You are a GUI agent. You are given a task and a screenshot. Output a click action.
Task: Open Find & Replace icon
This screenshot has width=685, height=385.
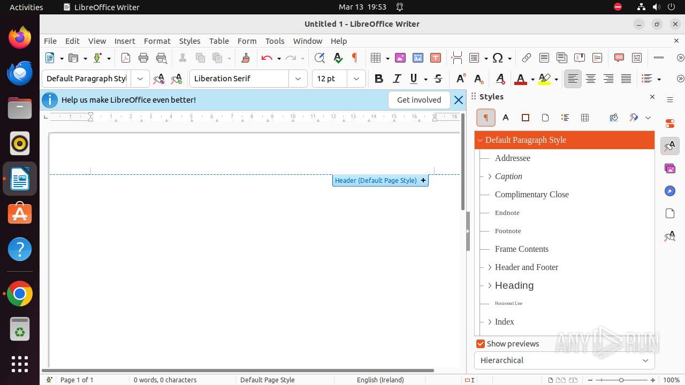[x=319, y=58]
